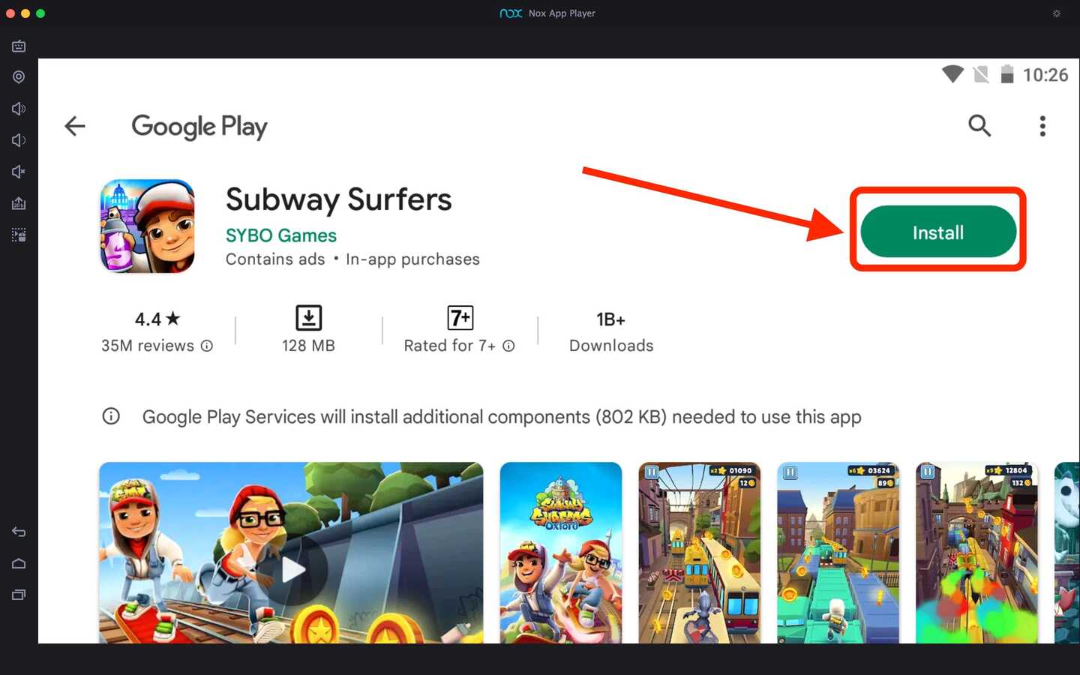This screenshot has height=675, width=1080.
Task: Open Google Play search magnifier
Action: [979, 125]
